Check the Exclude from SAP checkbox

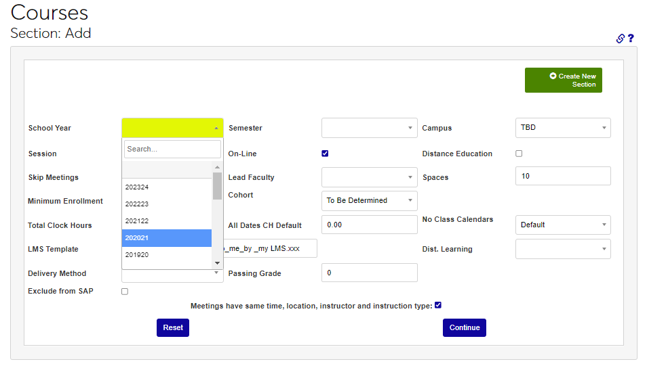coord(125,292)
